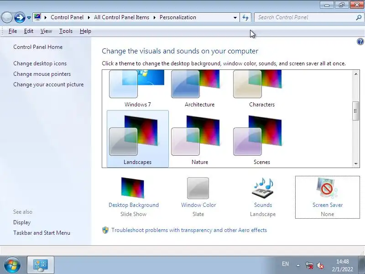Open Change your account picture
The height and width of the screenshot is (274, 365).
[48, 84]
